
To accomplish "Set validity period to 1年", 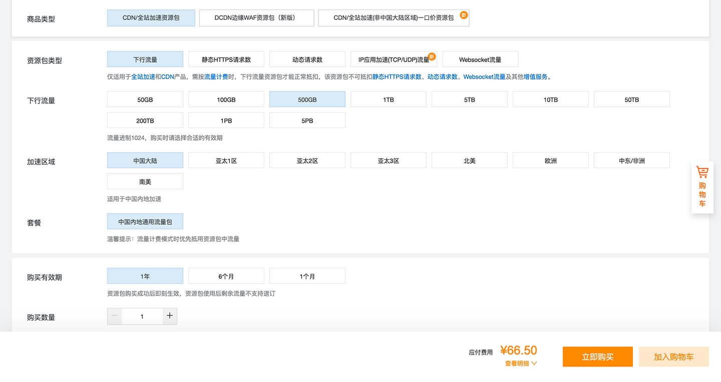I will pyautogui.click(x=145, y=276).
